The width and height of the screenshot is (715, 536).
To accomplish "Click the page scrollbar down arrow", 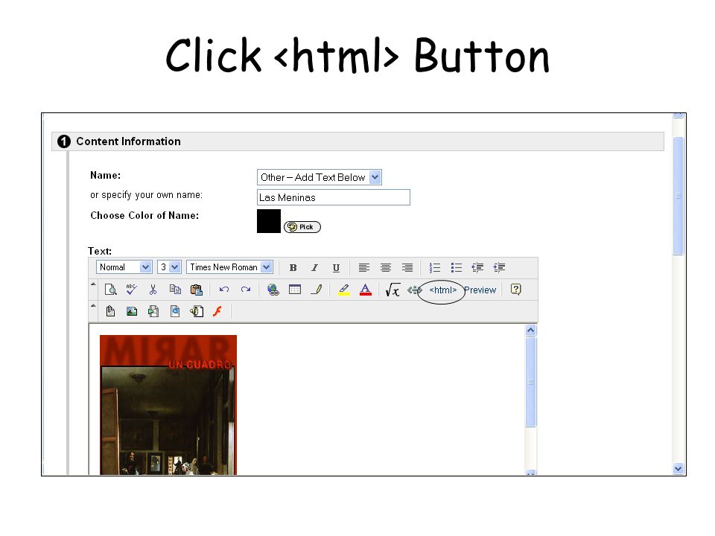I will point(678,468).
